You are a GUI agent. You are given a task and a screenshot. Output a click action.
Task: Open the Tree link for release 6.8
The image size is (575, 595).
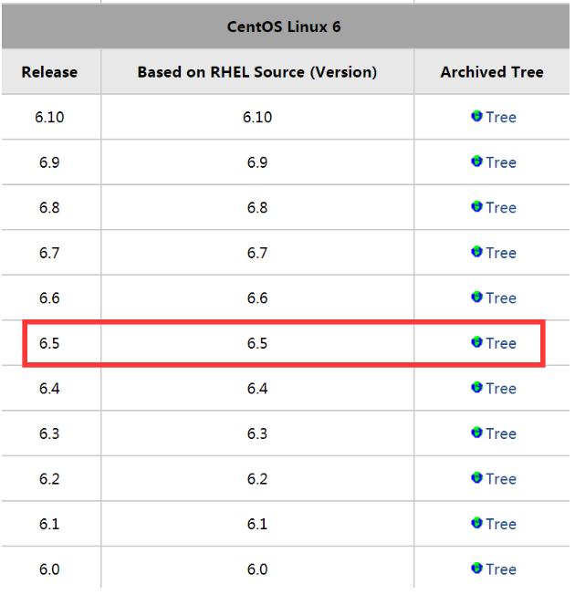click(501, 207)
